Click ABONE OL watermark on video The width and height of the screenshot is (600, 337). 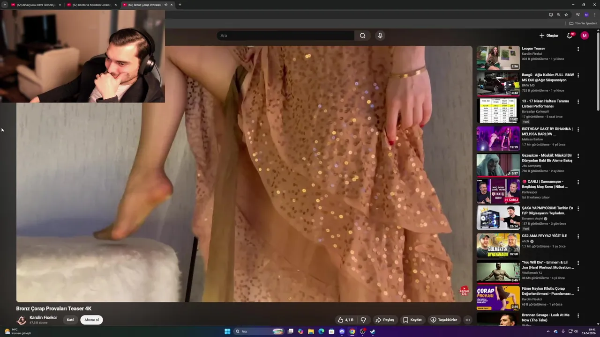(x=464, y=292)
